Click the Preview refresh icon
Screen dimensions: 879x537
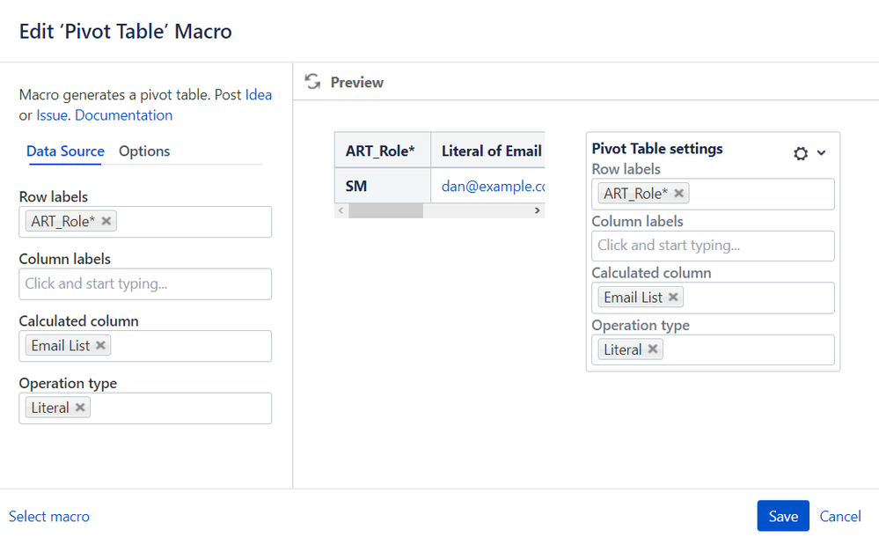[311, 82]
